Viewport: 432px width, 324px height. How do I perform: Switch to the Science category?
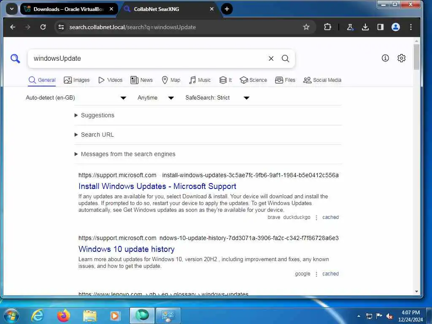click(253, 80)
